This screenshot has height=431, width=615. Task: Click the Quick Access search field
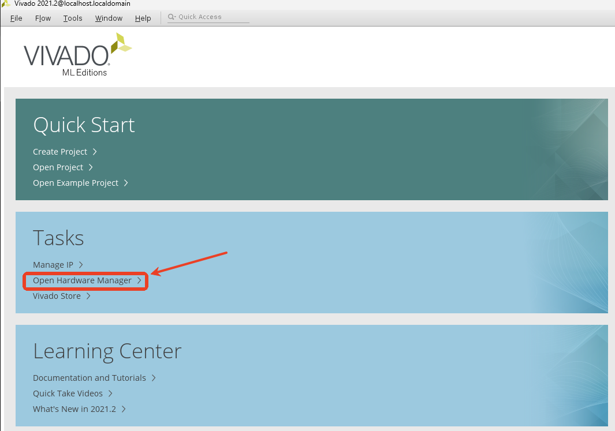click(208, 17)
